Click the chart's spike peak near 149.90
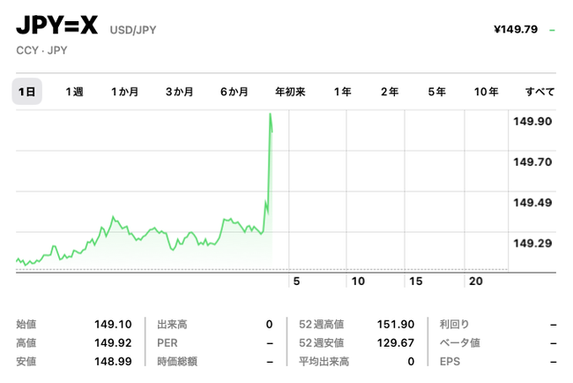The width and height of the screenshot is (573, 383). coord(270,115)
